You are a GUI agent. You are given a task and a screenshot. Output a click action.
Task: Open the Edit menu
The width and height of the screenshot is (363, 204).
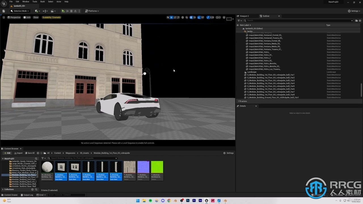[x=17, y=1]
